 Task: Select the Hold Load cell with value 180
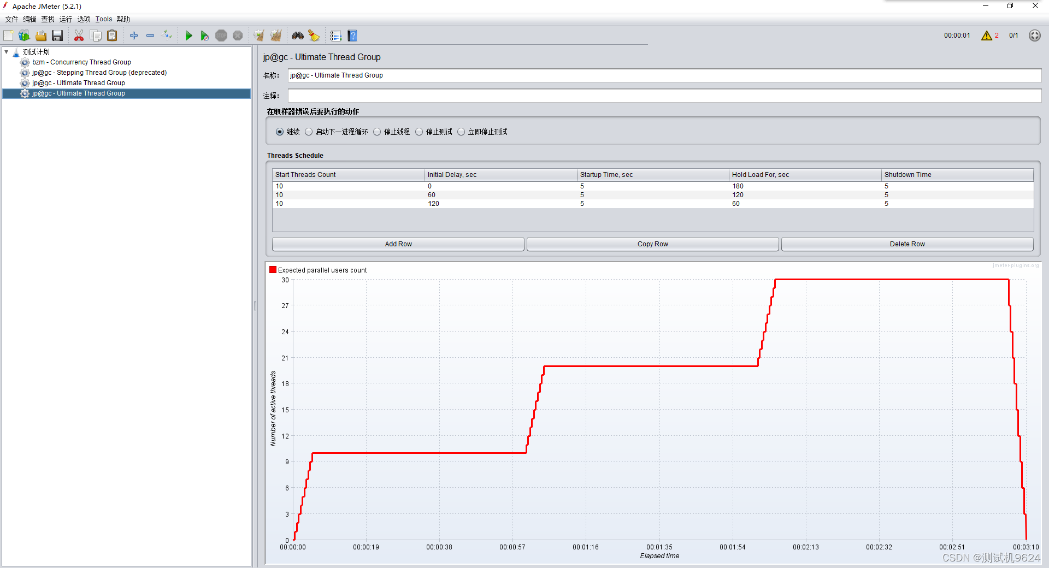click(805, 186)
